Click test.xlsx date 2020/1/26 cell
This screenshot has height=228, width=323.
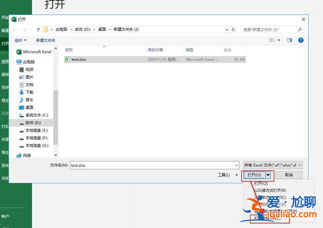pyautogui.click(x=163, y=59)
